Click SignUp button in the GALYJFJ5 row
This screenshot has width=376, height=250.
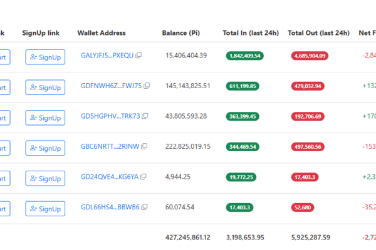click(45, 57)
